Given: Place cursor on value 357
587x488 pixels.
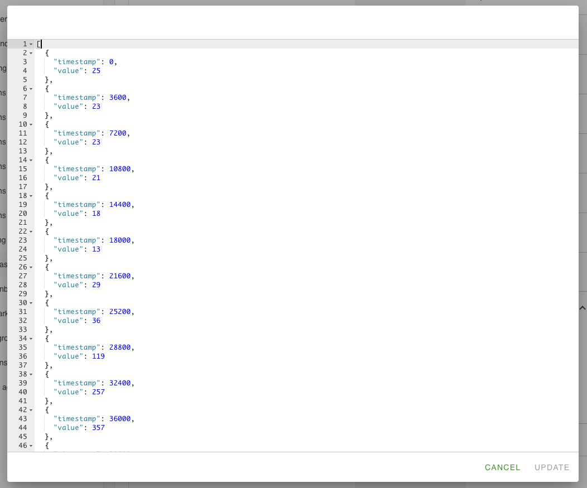Looking at the screenshot, I should point(98,428).
